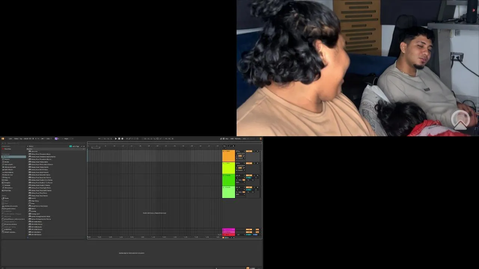Click the arrangement loop brace in ruler

pyautogui.click(x=96, y=147)
